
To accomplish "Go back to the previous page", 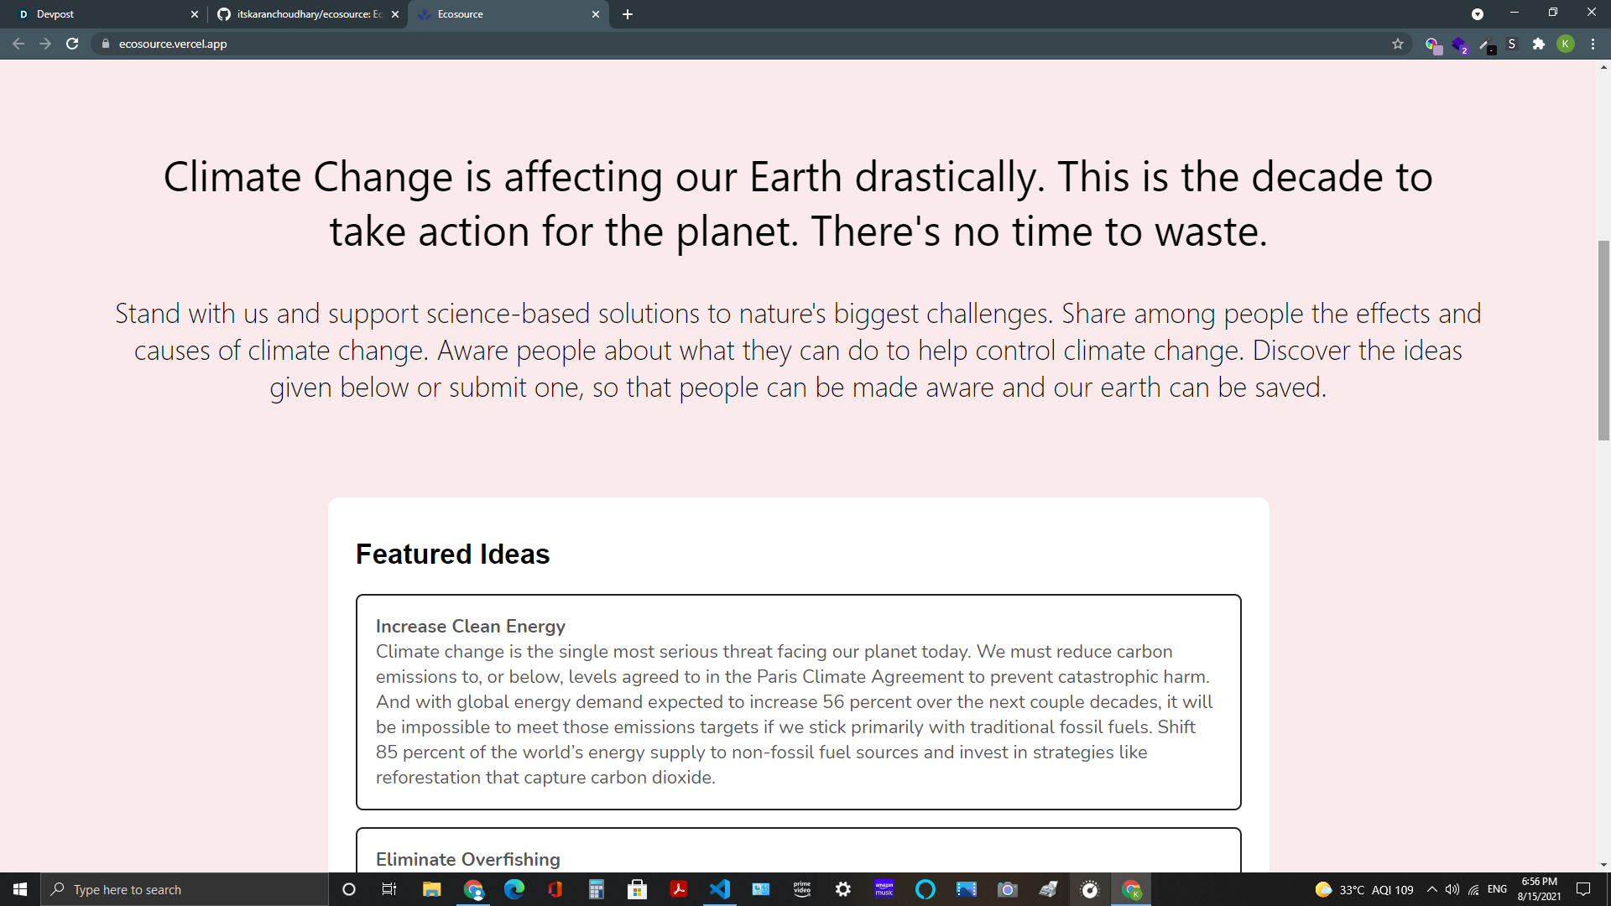I will coord(18,44).
